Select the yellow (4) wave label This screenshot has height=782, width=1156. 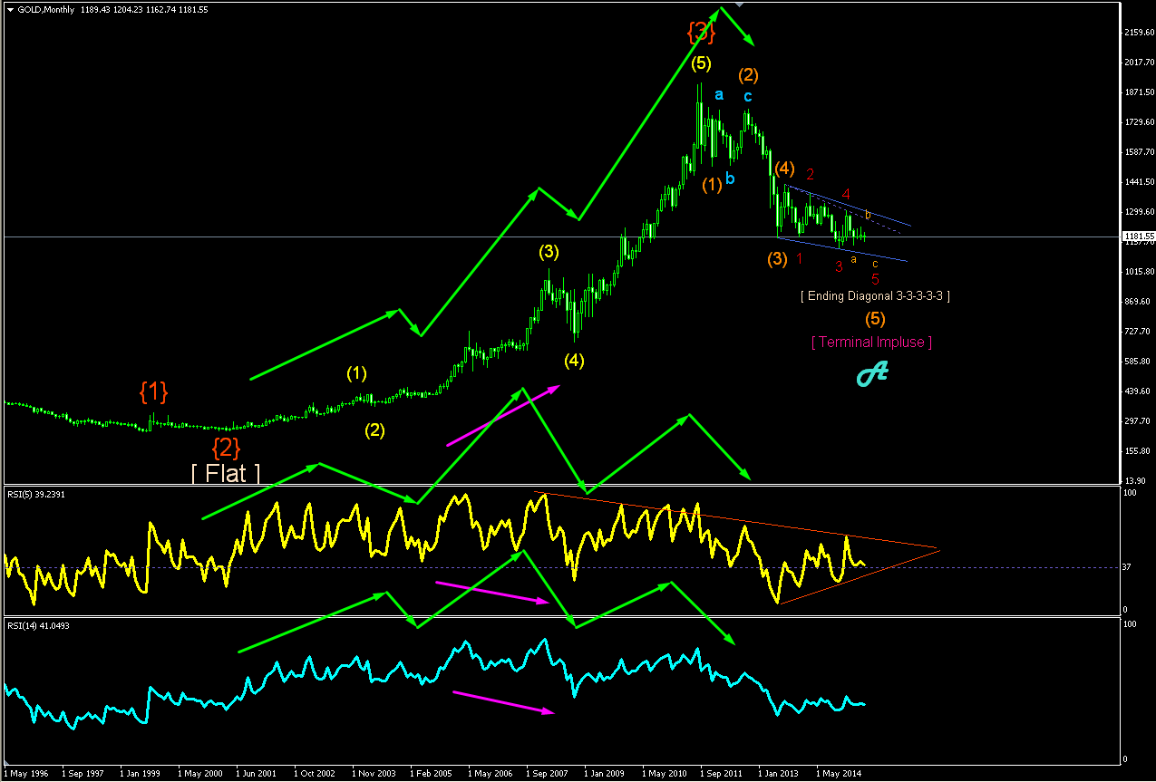[x=574, y=361]
